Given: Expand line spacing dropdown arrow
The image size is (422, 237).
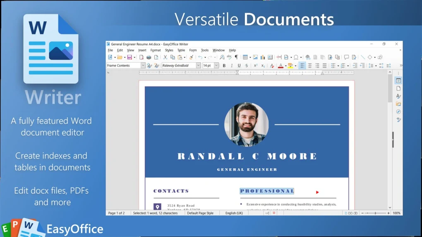Looking at the screenshot, I should coord(376,66).
